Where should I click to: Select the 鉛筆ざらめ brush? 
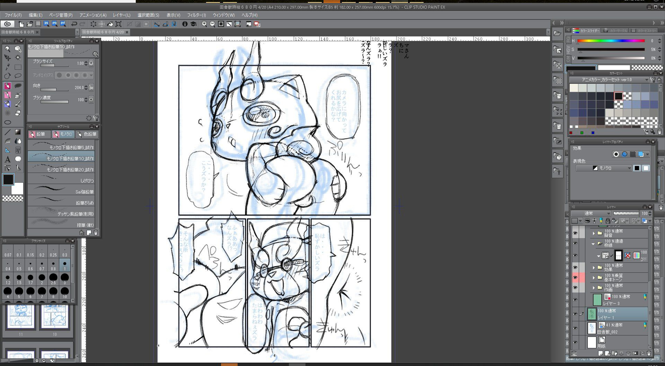coord(61,201)
